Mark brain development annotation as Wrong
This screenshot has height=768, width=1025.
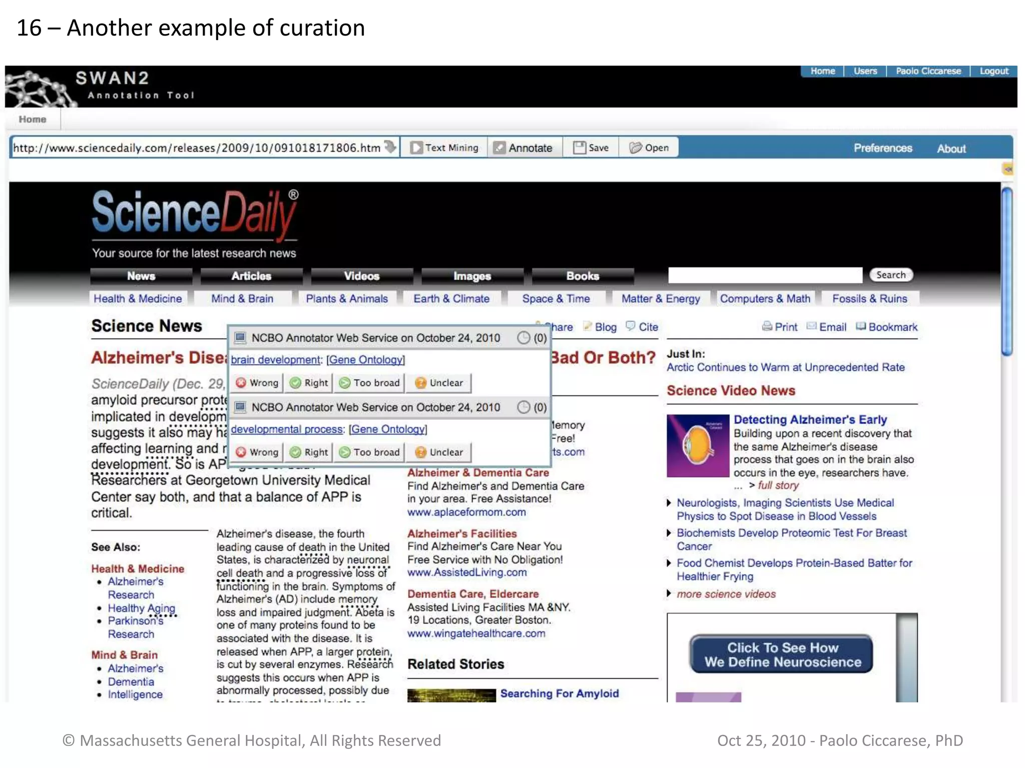(x=257, y=382)
